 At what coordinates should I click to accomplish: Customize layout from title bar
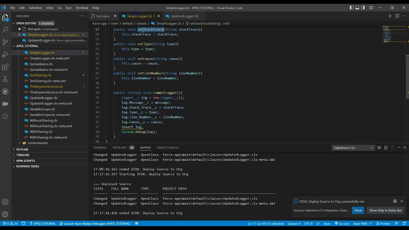coord(371,8)
